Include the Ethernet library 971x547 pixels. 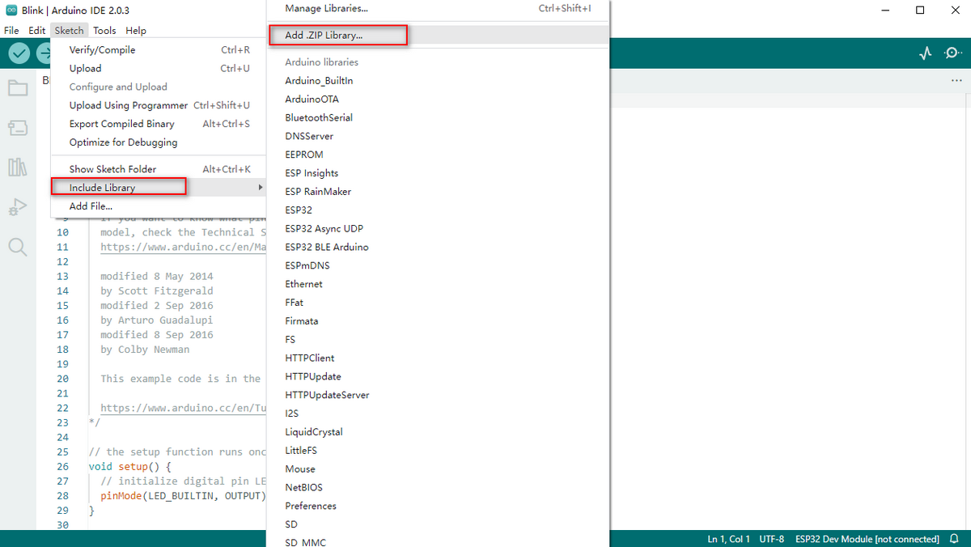[x=438, y=284]
